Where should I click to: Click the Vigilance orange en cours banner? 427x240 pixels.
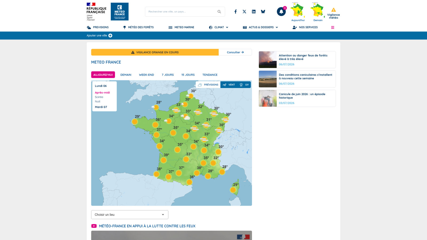(x=155, y=52)
